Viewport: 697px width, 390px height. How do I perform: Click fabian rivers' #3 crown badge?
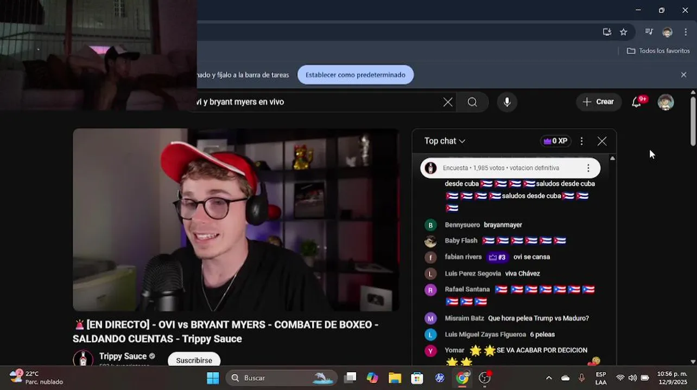[x=497, y=257]
